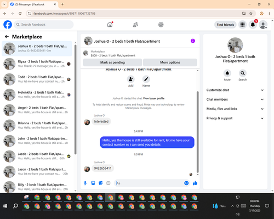Image resolution: width=274 pixels, height=219 pixels.
Task: Open Todd conversation in list
Action: (37, 79)
